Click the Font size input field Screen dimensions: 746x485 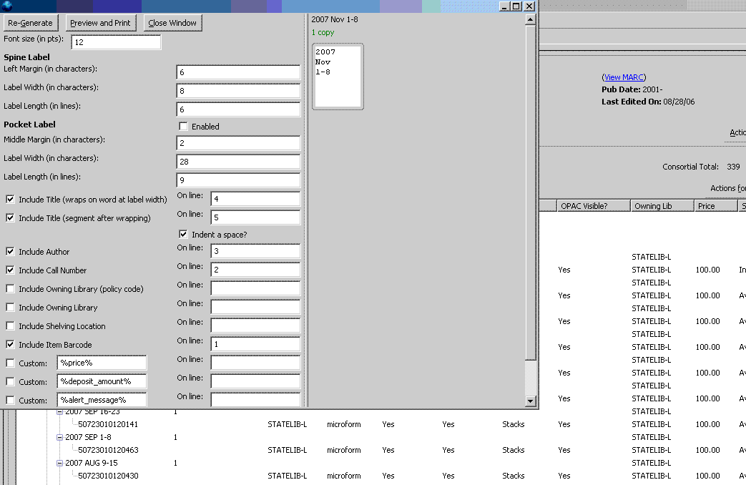click(115, 42)
